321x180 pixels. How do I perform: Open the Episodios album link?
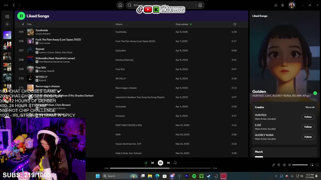click(121, 50)
